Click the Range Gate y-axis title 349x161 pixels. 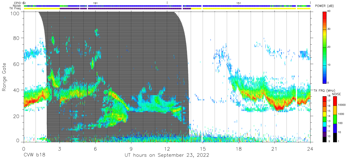tap(4, 77)
